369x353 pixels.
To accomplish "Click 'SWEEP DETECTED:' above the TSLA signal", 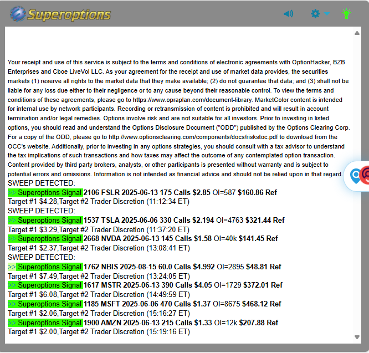I will click(42, 211).
